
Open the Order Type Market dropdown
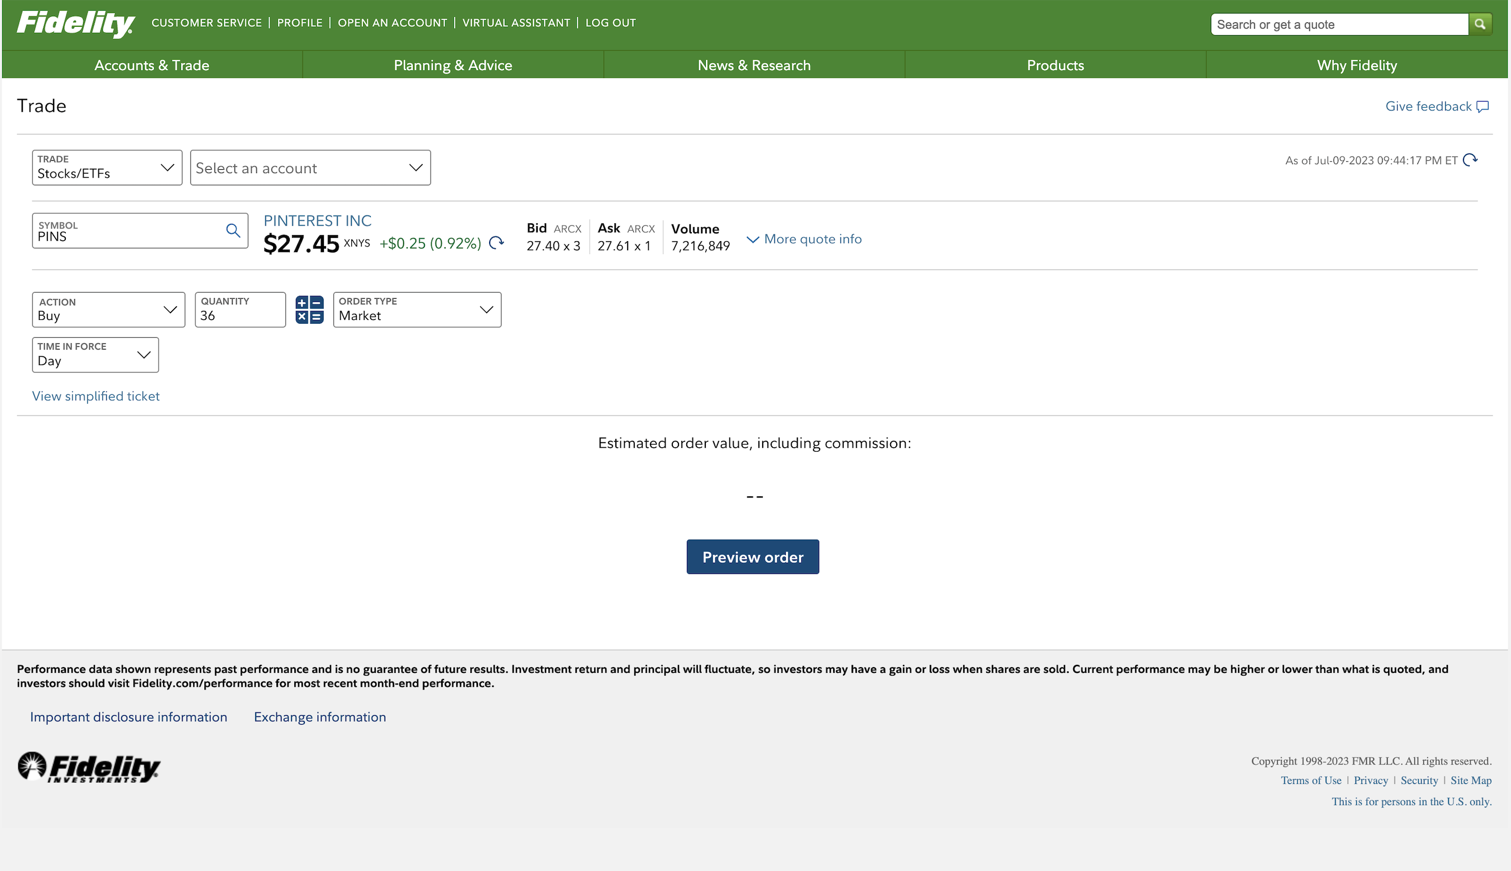pyautogui.click(x=417, y=309)
